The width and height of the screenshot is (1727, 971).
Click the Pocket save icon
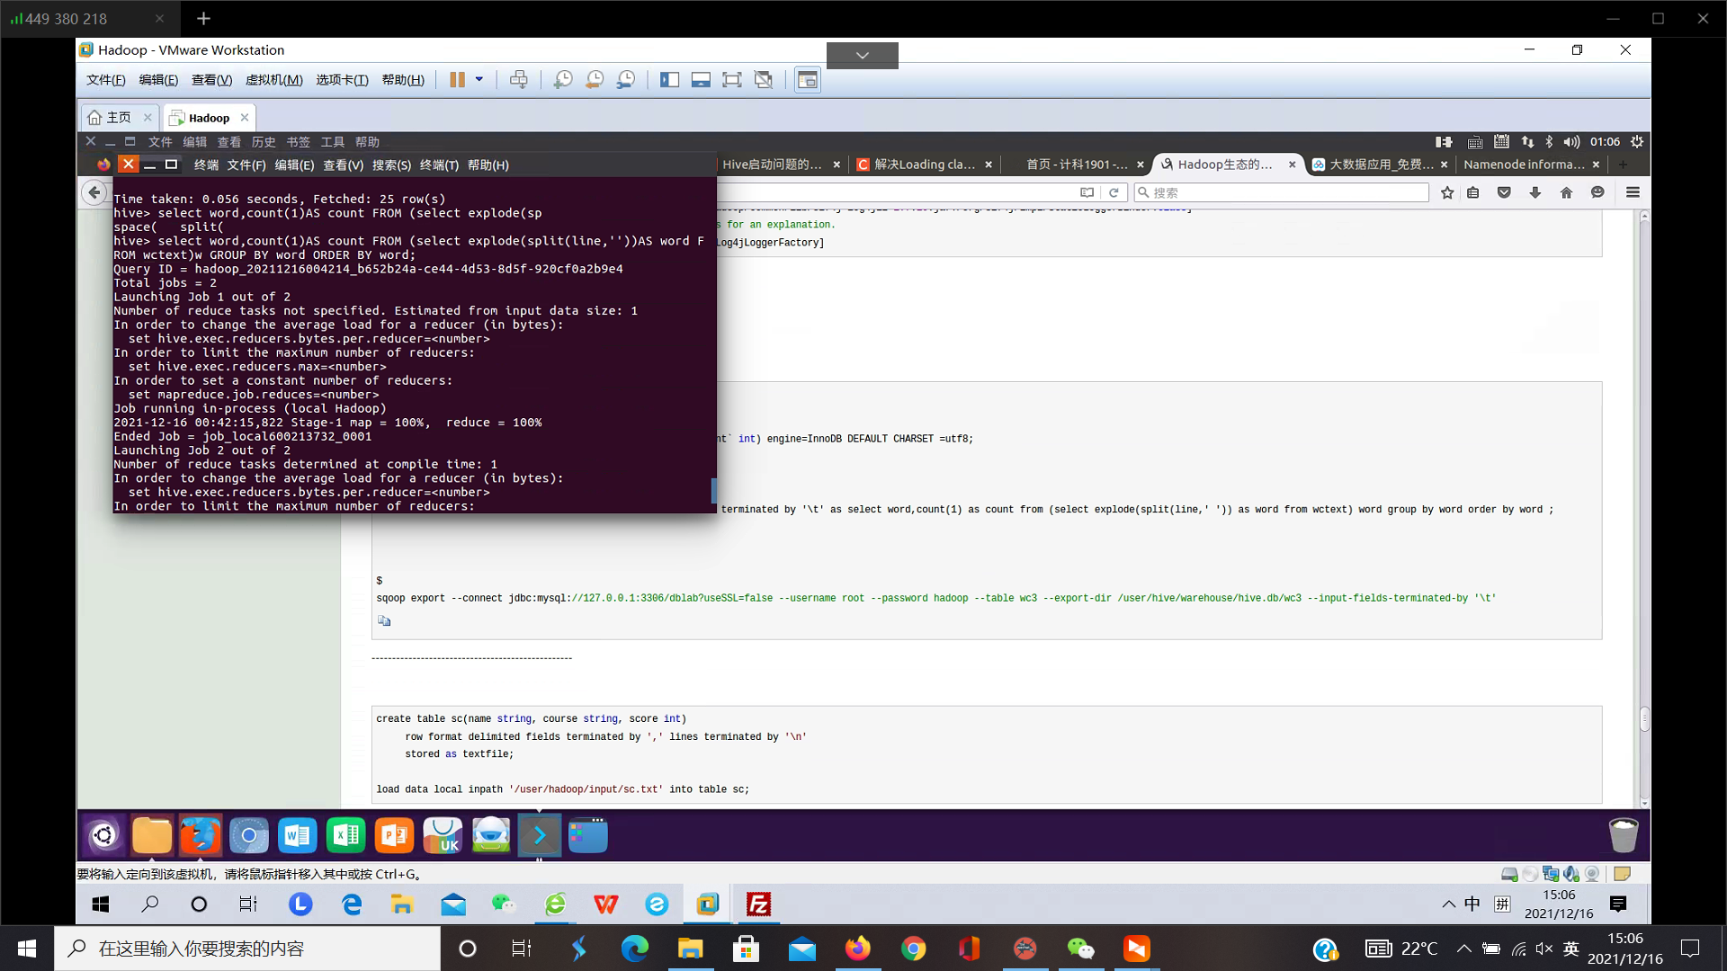pos(1504,192)
